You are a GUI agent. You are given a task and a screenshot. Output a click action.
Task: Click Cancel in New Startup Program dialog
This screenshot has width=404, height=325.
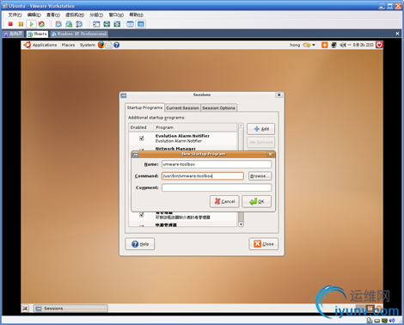pyautogui.click(x=224, y=201)
